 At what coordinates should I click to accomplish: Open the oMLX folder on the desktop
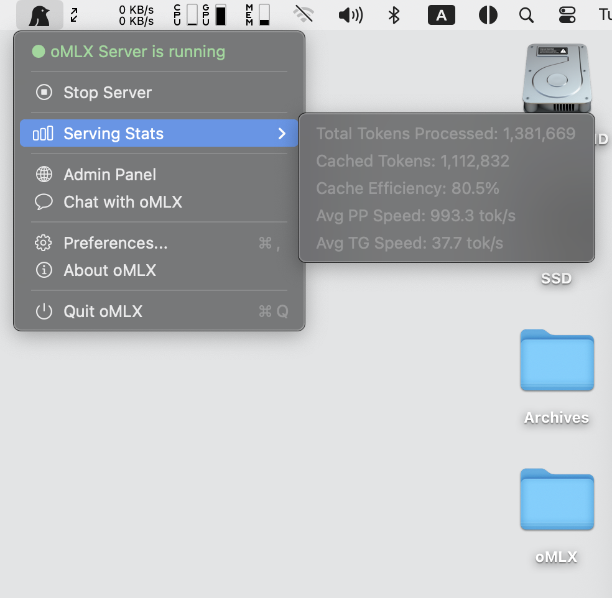(556, 500)
